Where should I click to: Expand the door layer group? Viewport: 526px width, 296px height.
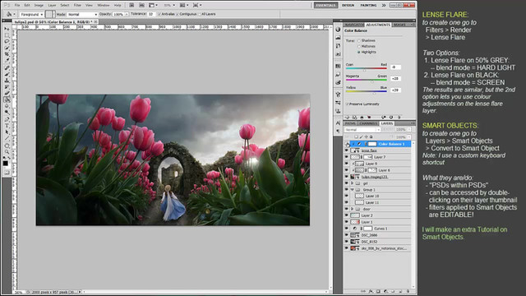click(x=352, y=209)
